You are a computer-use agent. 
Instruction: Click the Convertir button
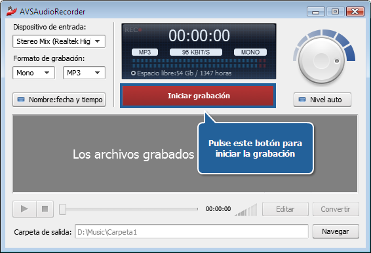(x=336, y=209)
